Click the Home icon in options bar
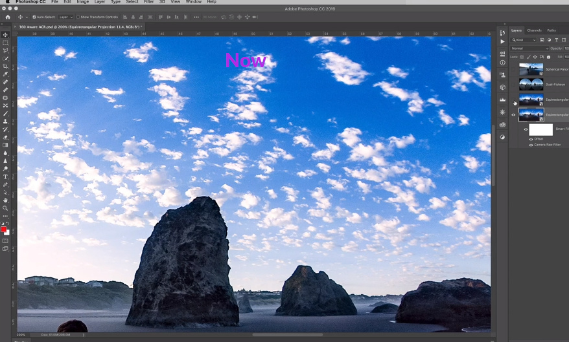Screen dimensions: 569x342 click(8, 17)
